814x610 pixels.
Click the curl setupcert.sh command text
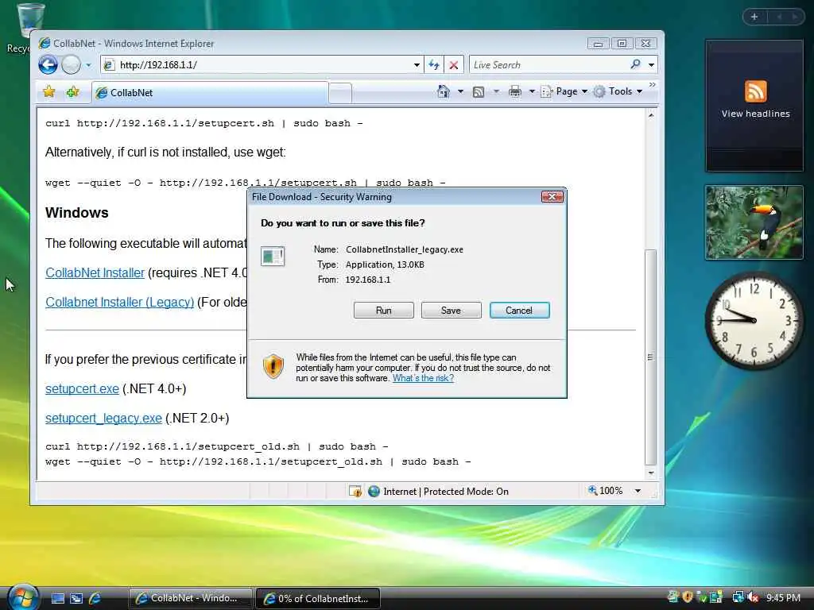click(x=204, y=123)
